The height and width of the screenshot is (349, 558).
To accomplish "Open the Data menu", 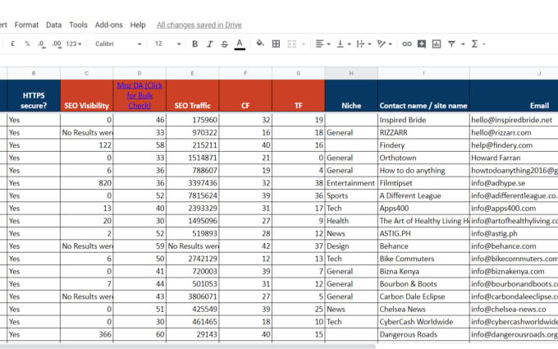I will (53, 25).
